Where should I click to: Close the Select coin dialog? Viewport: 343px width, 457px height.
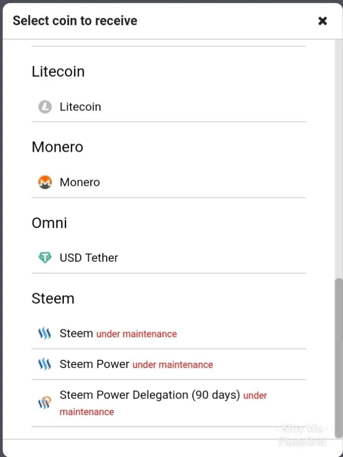coord(323,20)
